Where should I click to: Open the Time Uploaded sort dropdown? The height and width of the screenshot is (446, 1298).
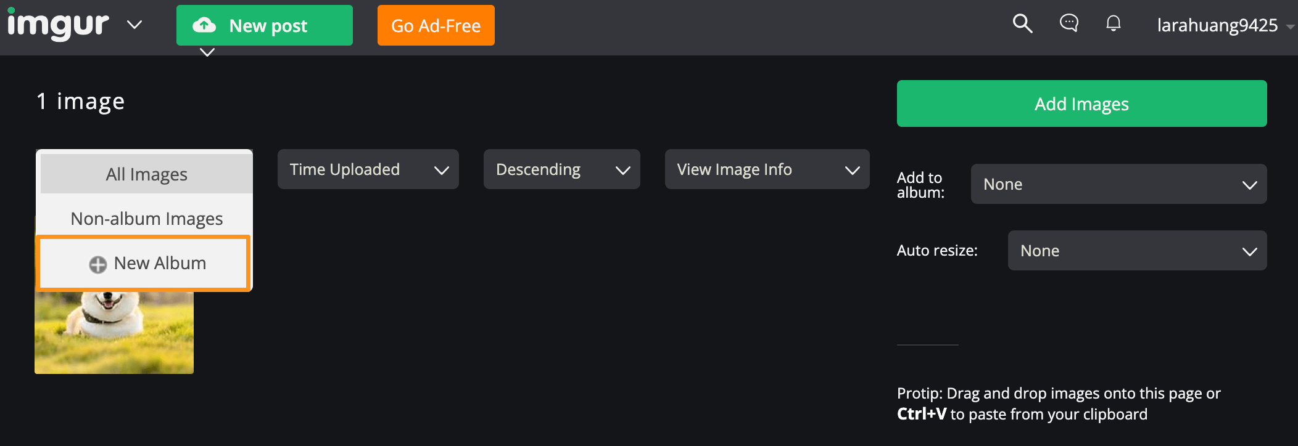(368, 169)
